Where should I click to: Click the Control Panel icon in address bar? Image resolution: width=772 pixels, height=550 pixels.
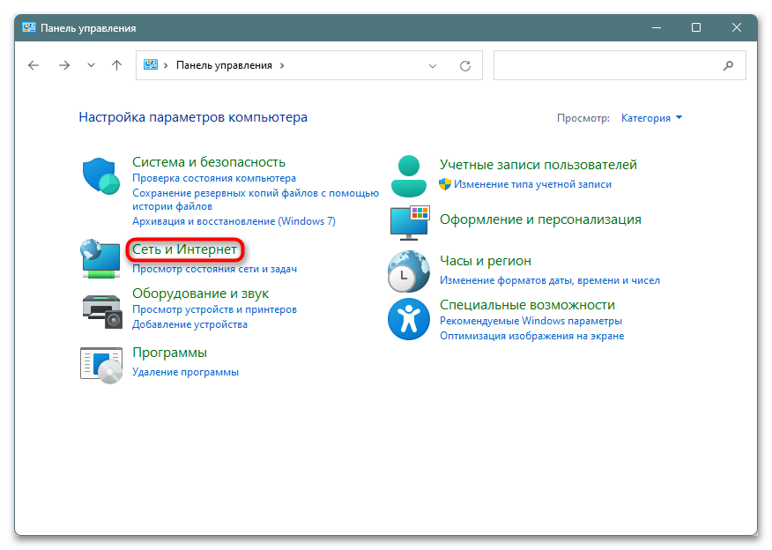coord(151,65)
